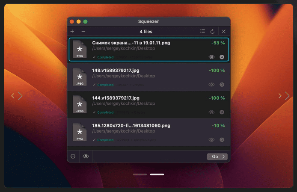Select file name Снимок экрана...-11 в 19.01.11.png
Viewport: 297px width, 192px height.
[x=131, y=43]
